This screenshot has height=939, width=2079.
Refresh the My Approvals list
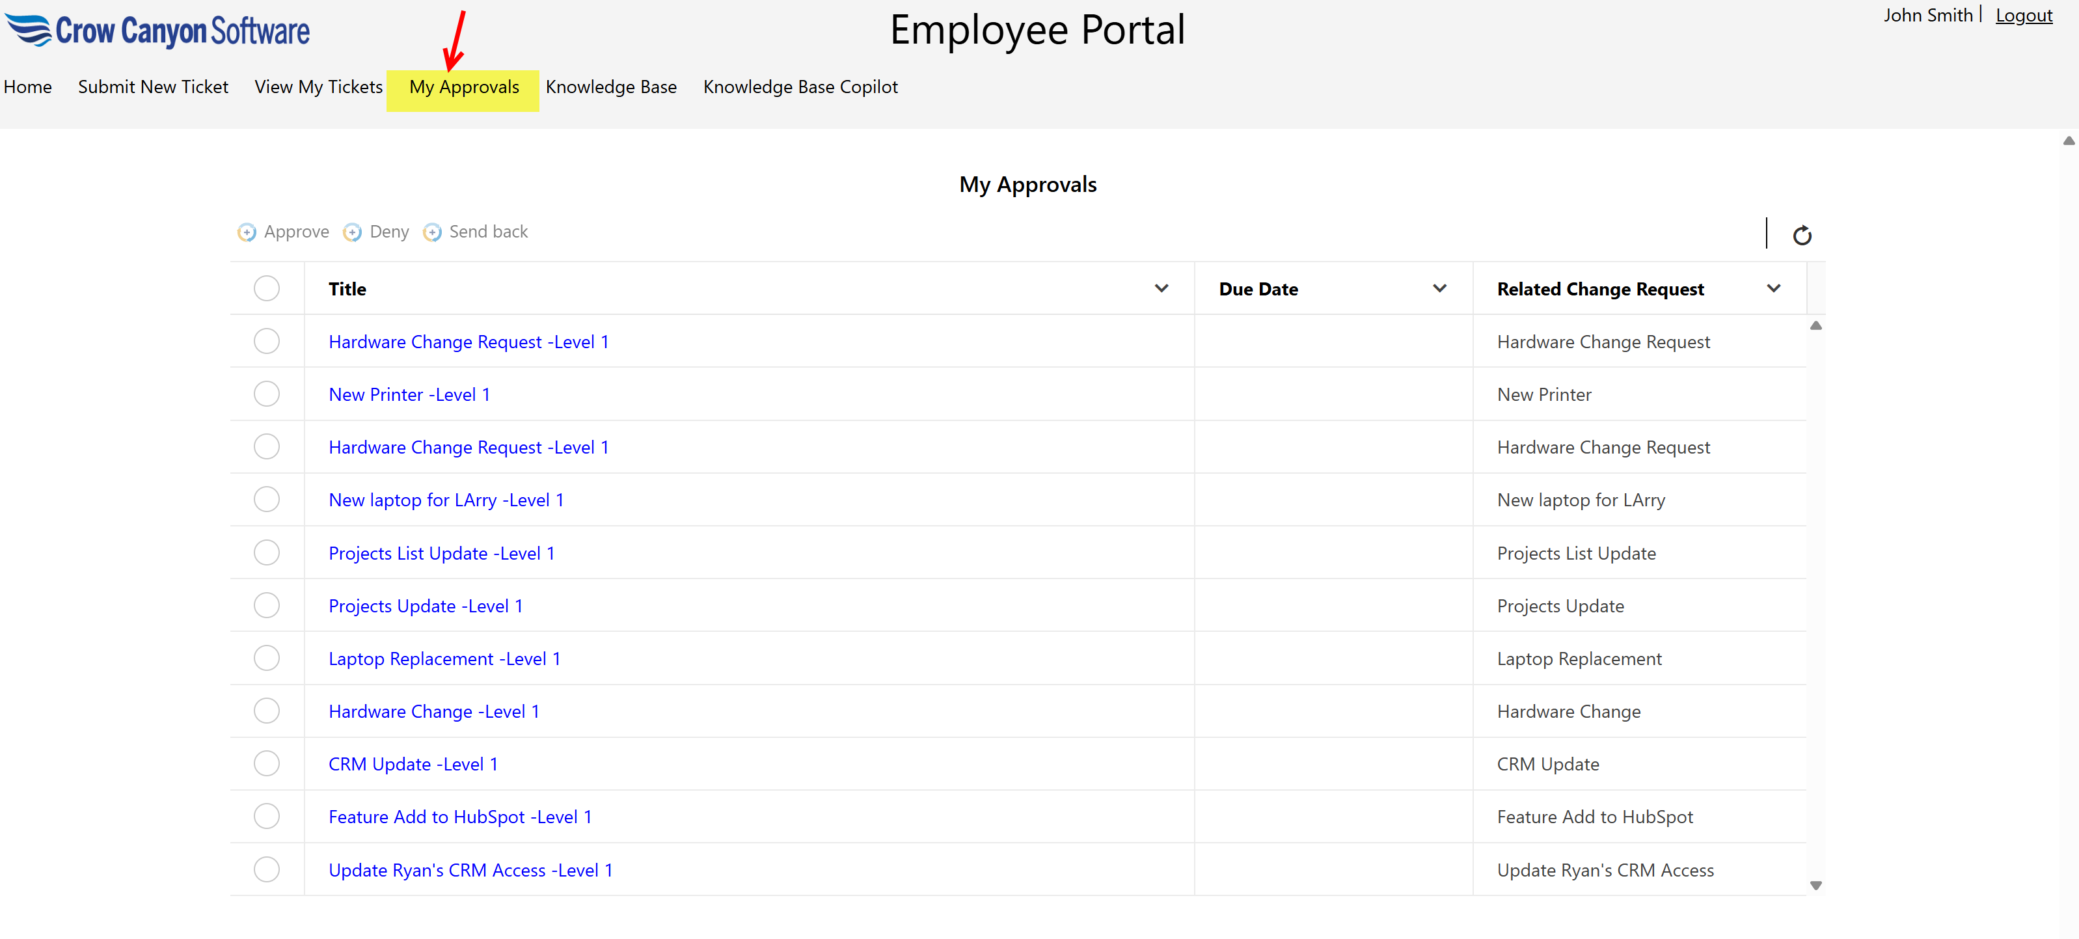(x=1803, y=234)
